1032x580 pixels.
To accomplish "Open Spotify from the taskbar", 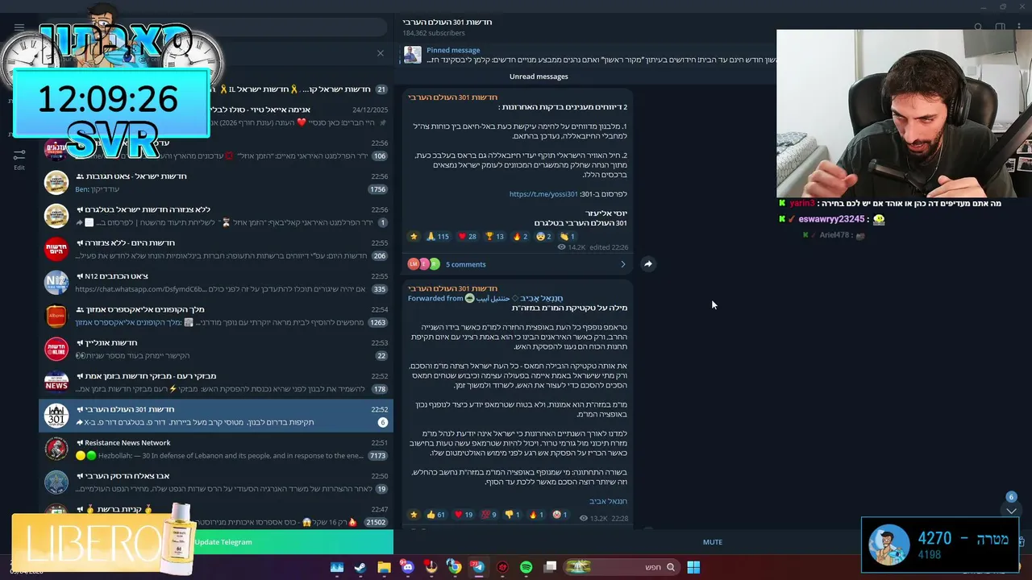I will [526, 567].
